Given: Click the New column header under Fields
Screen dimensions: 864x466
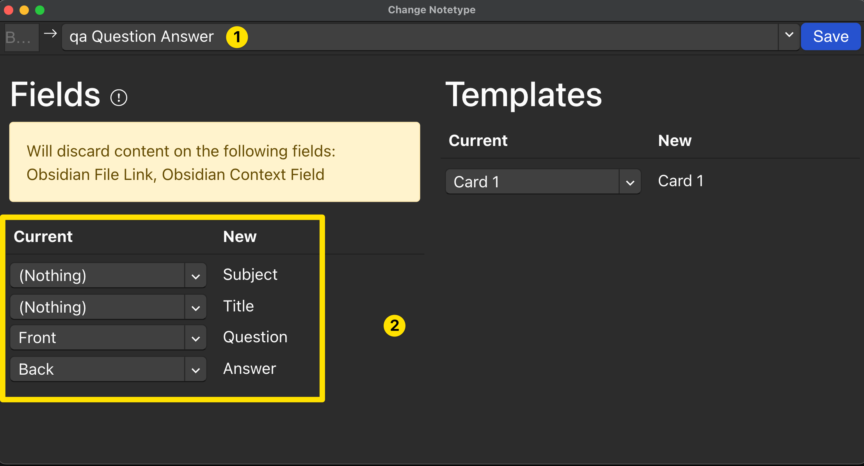Looking at the screenshot, I should [x=240, y=236].
